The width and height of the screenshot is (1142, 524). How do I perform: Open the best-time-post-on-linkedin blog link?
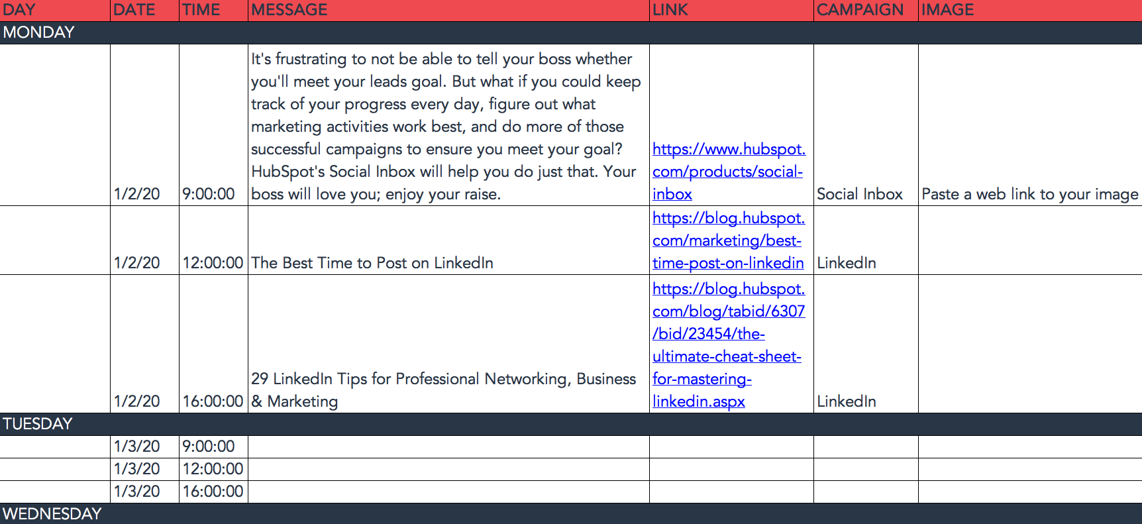(x=729, y=240)
